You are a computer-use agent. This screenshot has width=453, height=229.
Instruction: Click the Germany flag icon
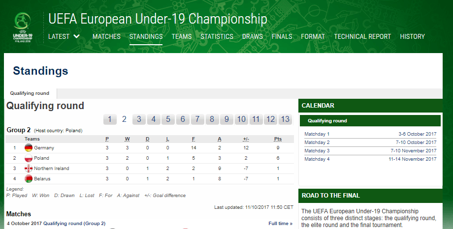coord(29,148)
